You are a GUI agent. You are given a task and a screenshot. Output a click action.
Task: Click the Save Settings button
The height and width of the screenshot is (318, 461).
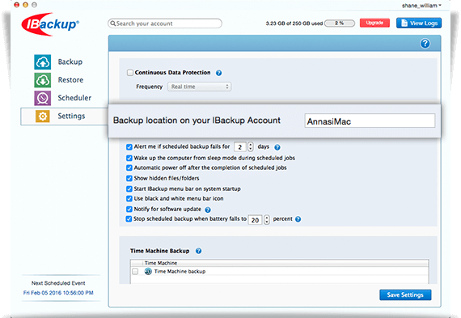pyautogui.click(x=405, y=295)
